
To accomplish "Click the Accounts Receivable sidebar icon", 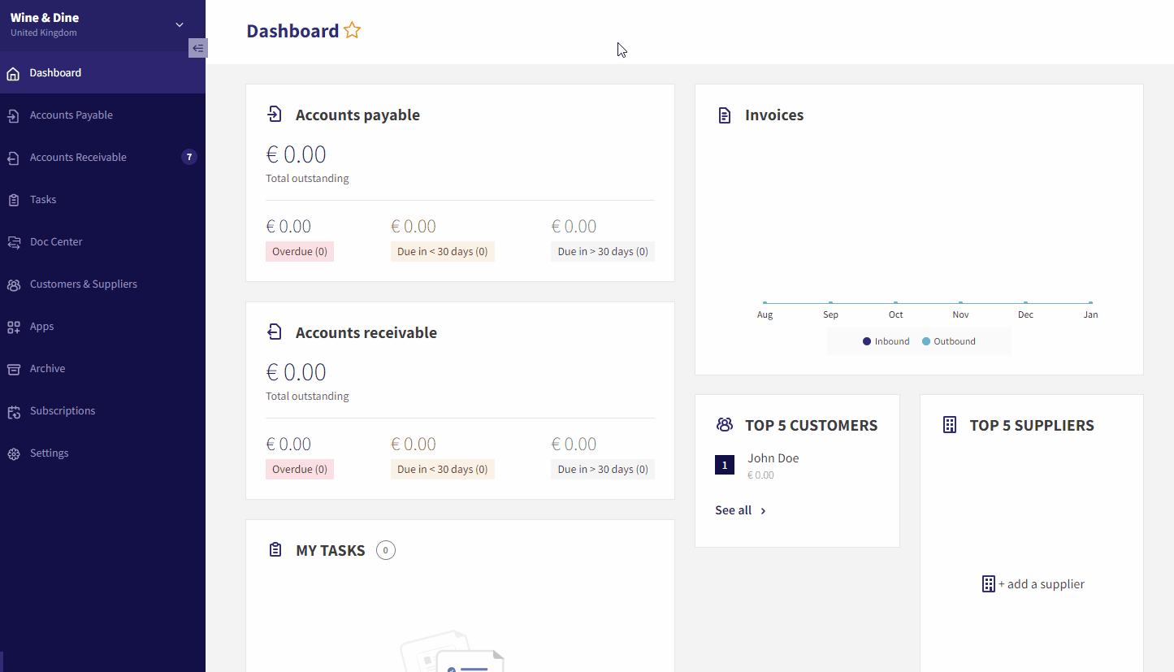I will 13,158.
